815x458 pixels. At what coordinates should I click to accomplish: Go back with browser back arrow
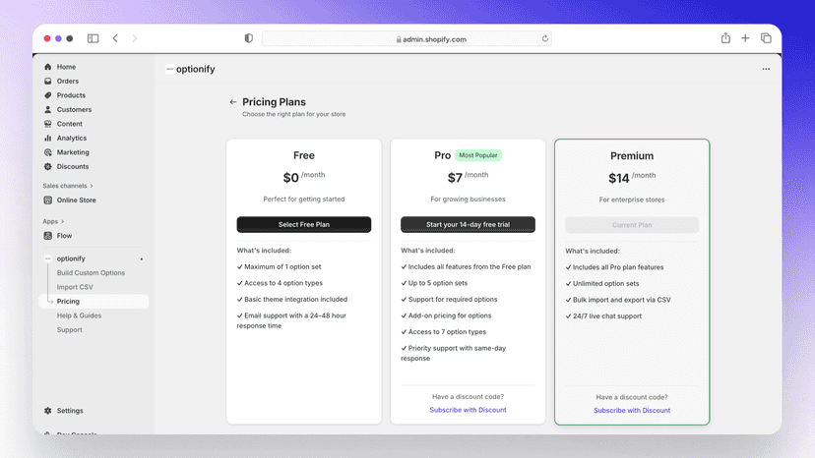[x=115, y=38]
